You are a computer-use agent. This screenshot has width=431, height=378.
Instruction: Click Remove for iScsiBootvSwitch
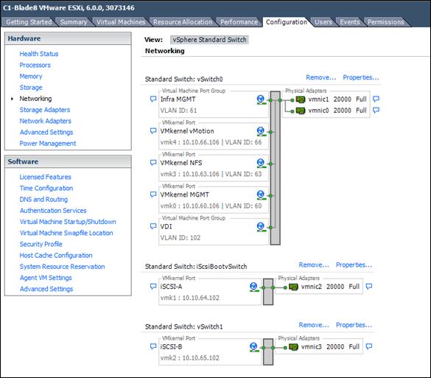(314, 265)
